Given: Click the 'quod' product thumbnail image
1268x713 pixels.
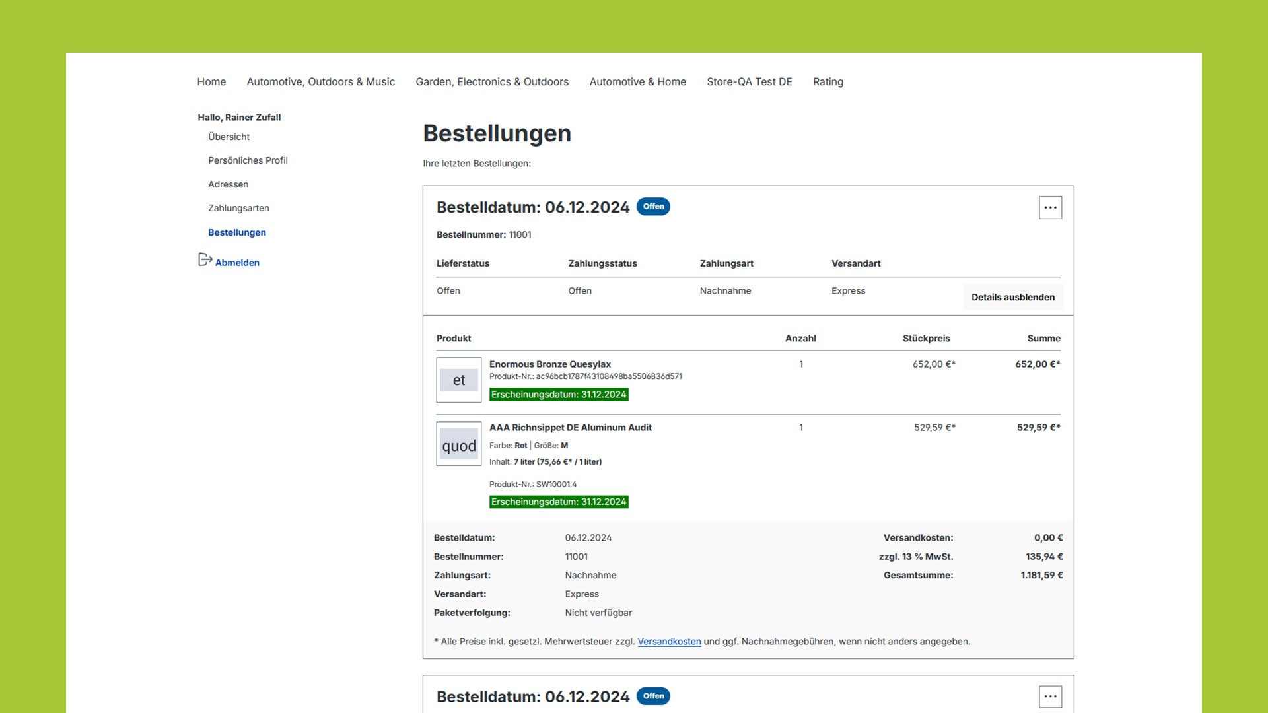Looking at the screenshot, I should (x=458, y=444).
